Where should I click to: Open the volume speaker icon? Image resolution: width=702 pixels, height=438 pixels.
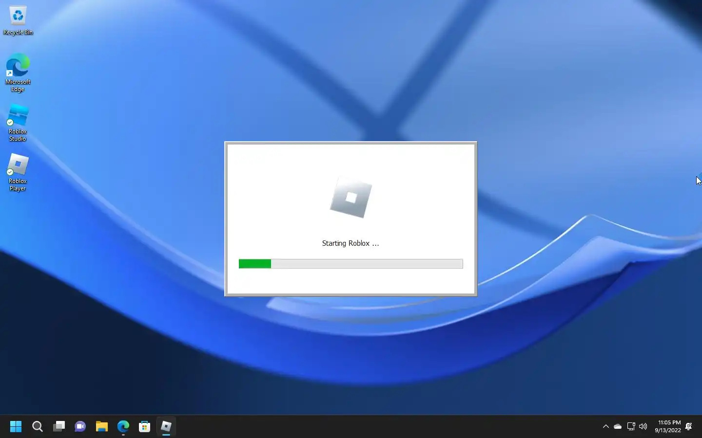coord(643,427)
